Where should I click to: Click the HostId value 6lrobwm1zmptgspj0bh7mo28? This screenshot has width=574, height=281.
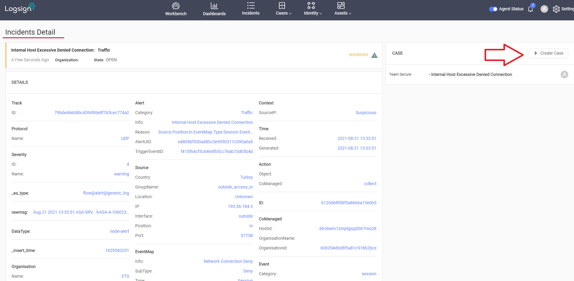[x=348, y=229]
